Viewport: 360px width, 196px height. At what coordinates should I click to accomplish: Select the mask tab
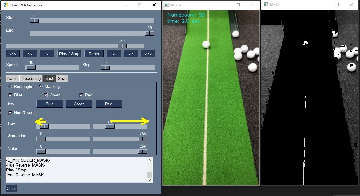click(x=49, y=78)
